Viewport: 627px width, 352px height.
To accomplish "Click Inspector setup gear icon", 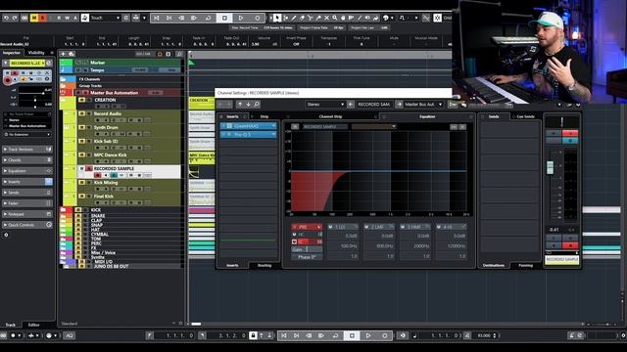I will tap(6, 235).
